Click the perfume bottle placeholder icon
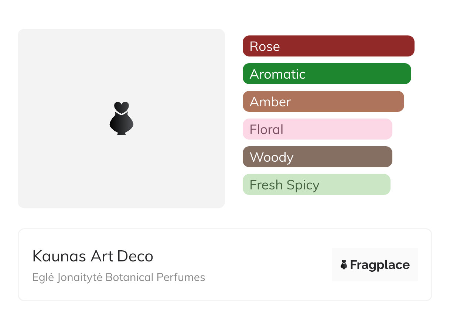This screenshot has width=450, height=319. point(121,122)
